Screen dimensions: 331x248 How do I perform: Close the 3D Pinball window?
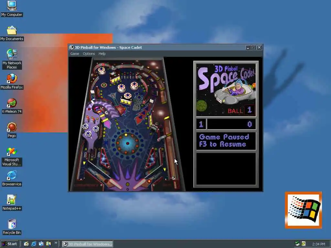coord(259,48)
